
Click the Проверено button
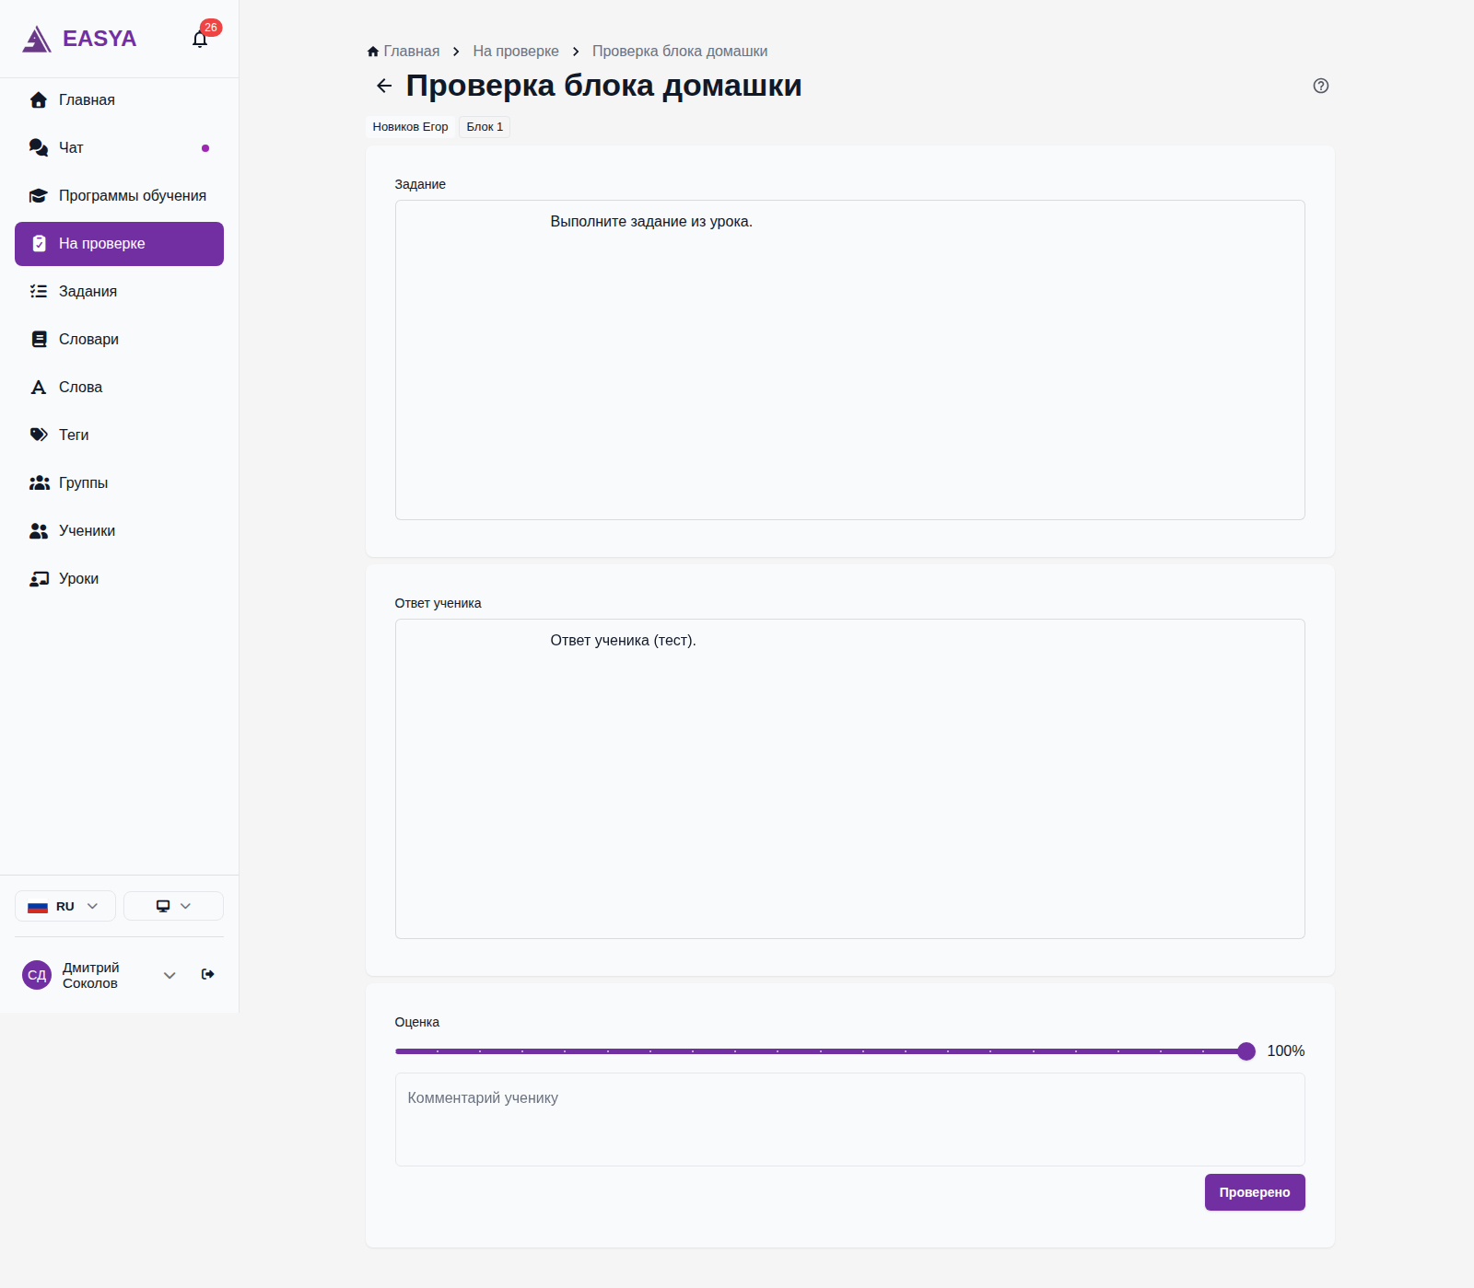click(1254, 1192)
